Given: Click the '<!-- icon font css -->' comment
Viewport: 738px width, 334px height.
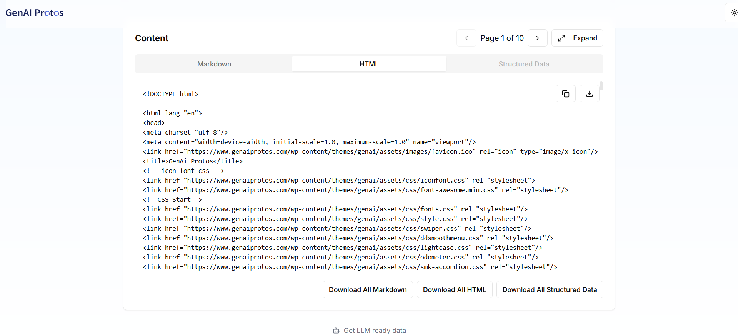Looking at the screenshot, I should (183, 171).
